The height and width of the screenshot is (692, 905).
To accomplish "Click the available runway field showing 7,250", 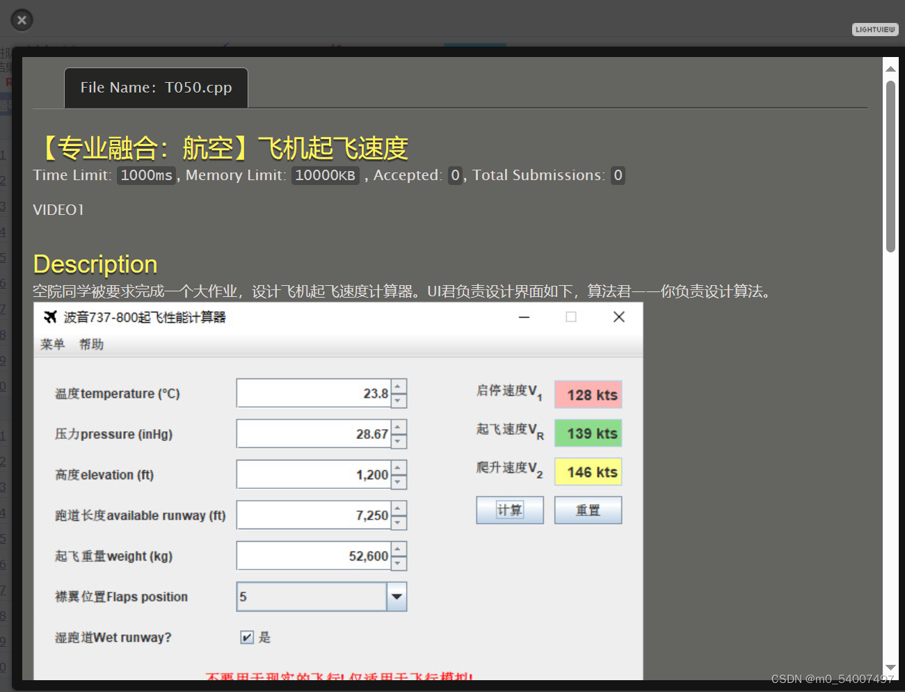I will tap(314, 515).
